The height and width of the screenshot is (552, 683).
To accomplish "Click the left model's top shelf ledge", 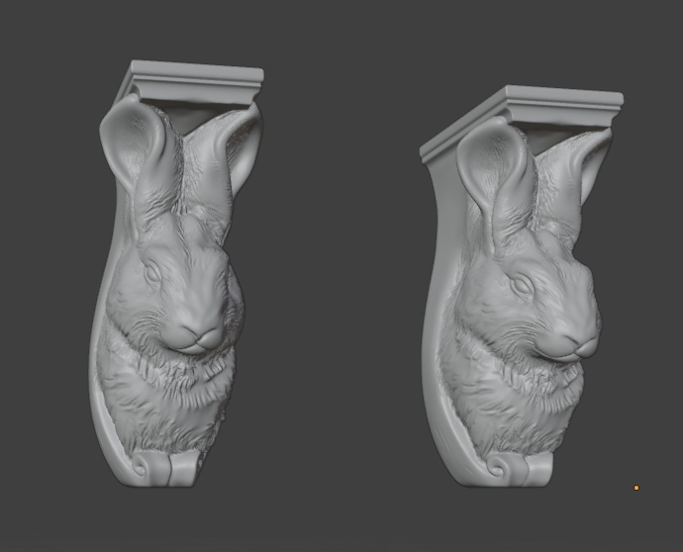I will tap(196, 79).
